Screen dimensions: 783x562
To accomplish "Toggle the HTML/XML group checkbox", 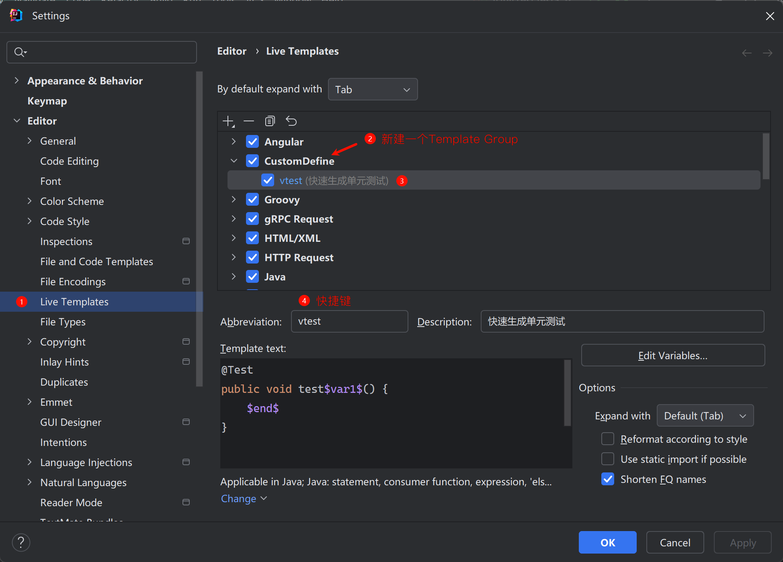I will 252,238.
